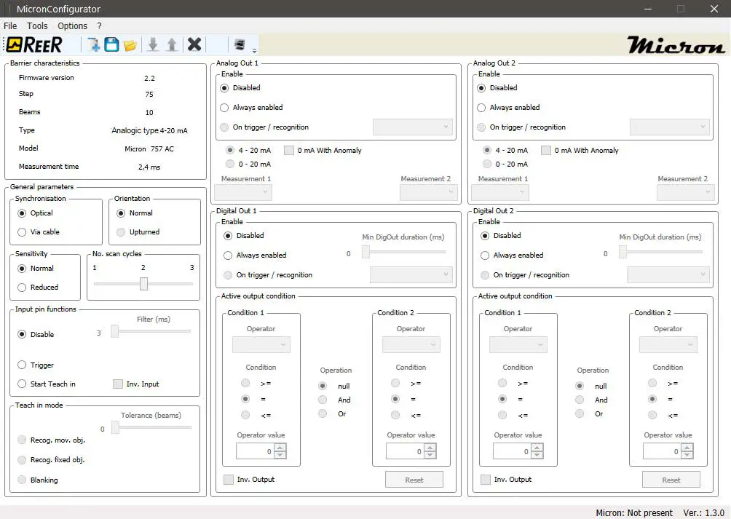Viewport: 731px width, 519px height.
Task: Set Sensitivity to Reduced
Action: click(x=23, y=288)
